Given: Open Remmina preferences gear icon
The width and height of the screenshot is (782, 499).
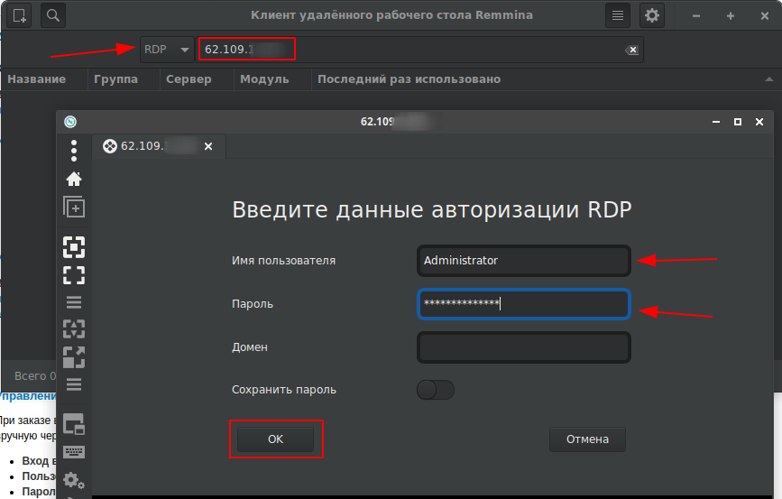Looking at the screenshot, I should [x=652, y=15].
